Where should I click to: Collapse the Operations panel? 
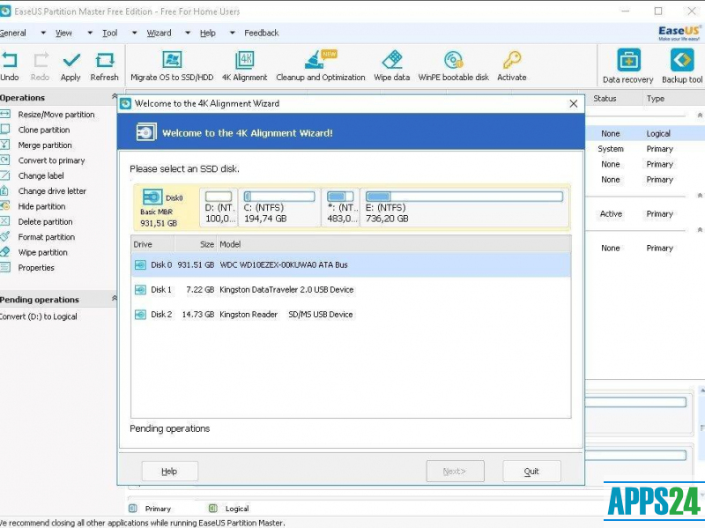tap(115, 96)
